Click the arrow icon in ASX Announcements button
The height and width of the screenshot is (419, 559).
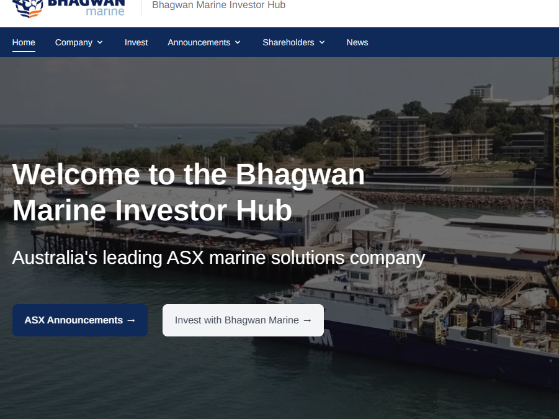131,320
